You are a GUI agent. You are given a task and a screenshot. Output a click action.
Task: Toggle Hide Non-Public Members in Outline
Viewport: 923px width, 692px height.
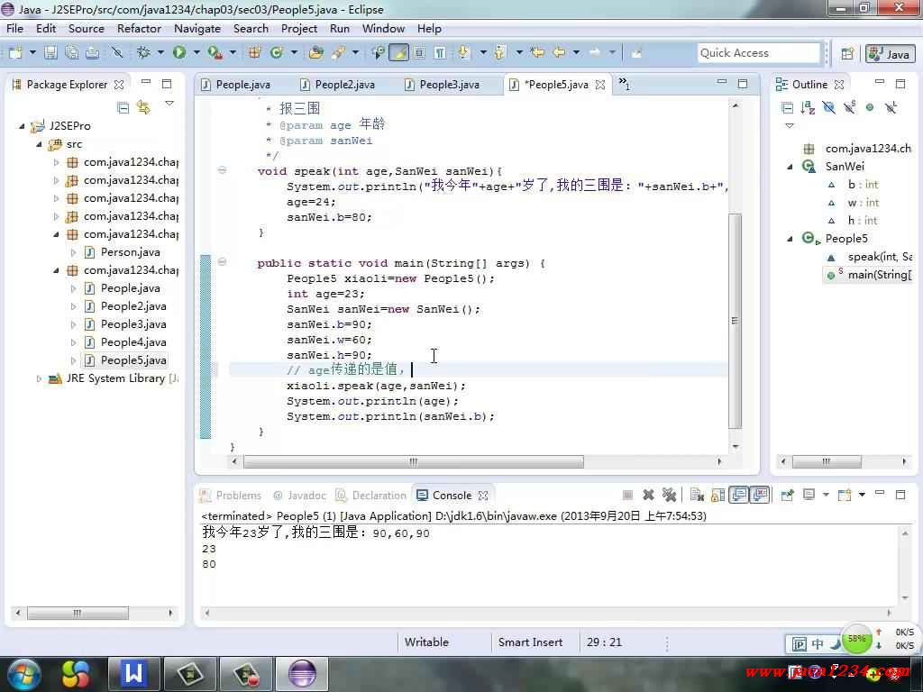click(870, 107)
